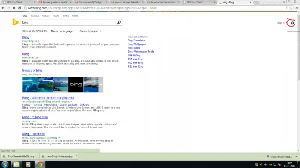Open Windows Start orb
The image size is (300, 168).
(x=5, y=164)
